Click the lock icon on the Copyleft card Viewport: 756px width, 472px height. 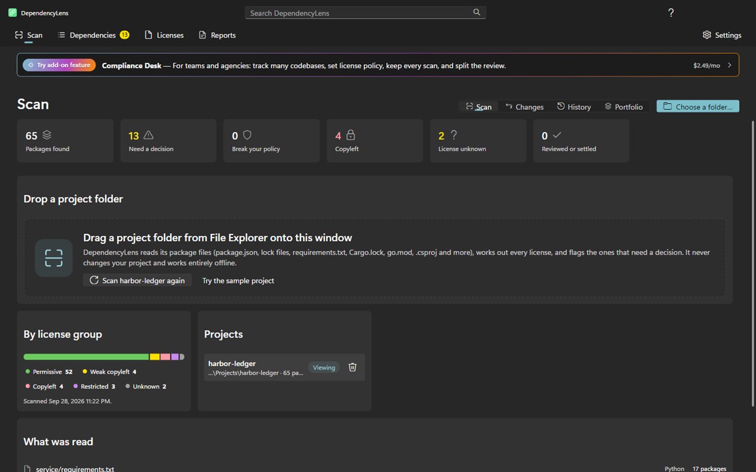click(x=351, y=135)
